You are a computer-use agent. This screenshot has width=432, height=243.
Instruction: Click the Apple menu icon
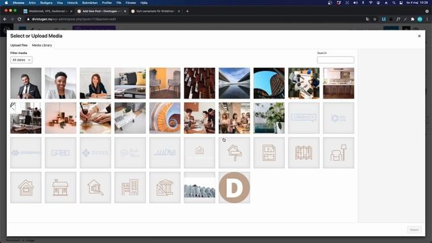(x=6, y=3)
